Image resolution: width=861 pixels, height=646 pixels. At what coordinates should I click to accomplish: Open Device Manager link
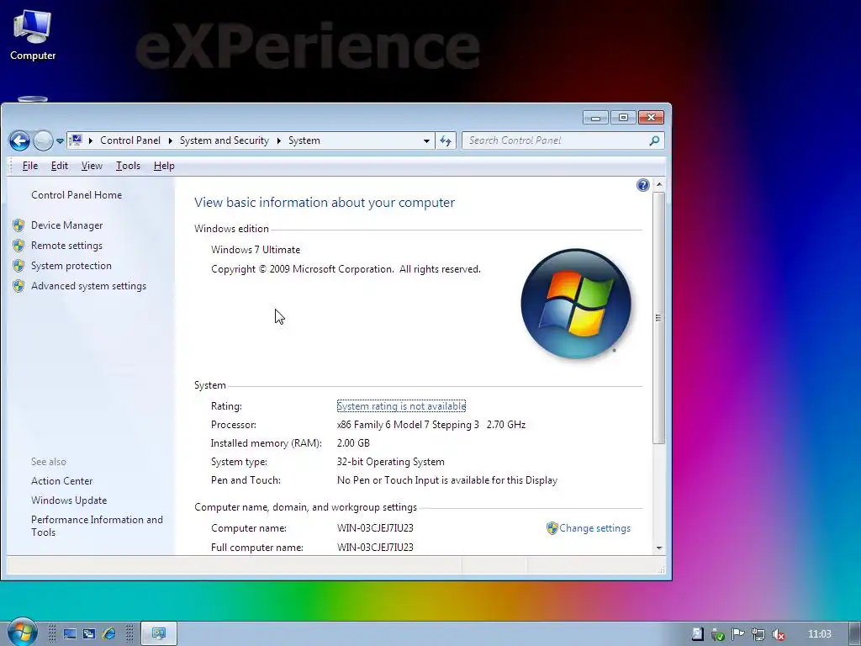pyautogui.click(x=67, y=225)
